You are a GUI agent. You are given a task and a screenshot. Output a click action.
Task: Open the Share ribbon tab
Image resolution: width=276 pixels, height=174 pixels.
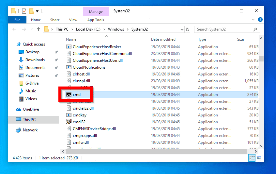55,20
